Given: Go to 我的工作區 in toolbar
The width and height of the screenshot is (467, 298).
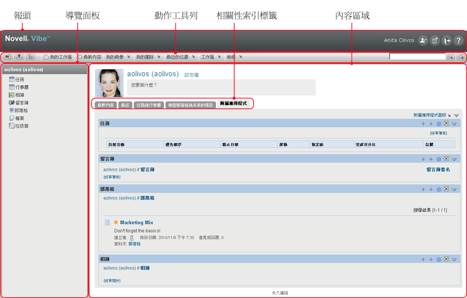Looking at the screenshot, I should (x=58, y=57).
